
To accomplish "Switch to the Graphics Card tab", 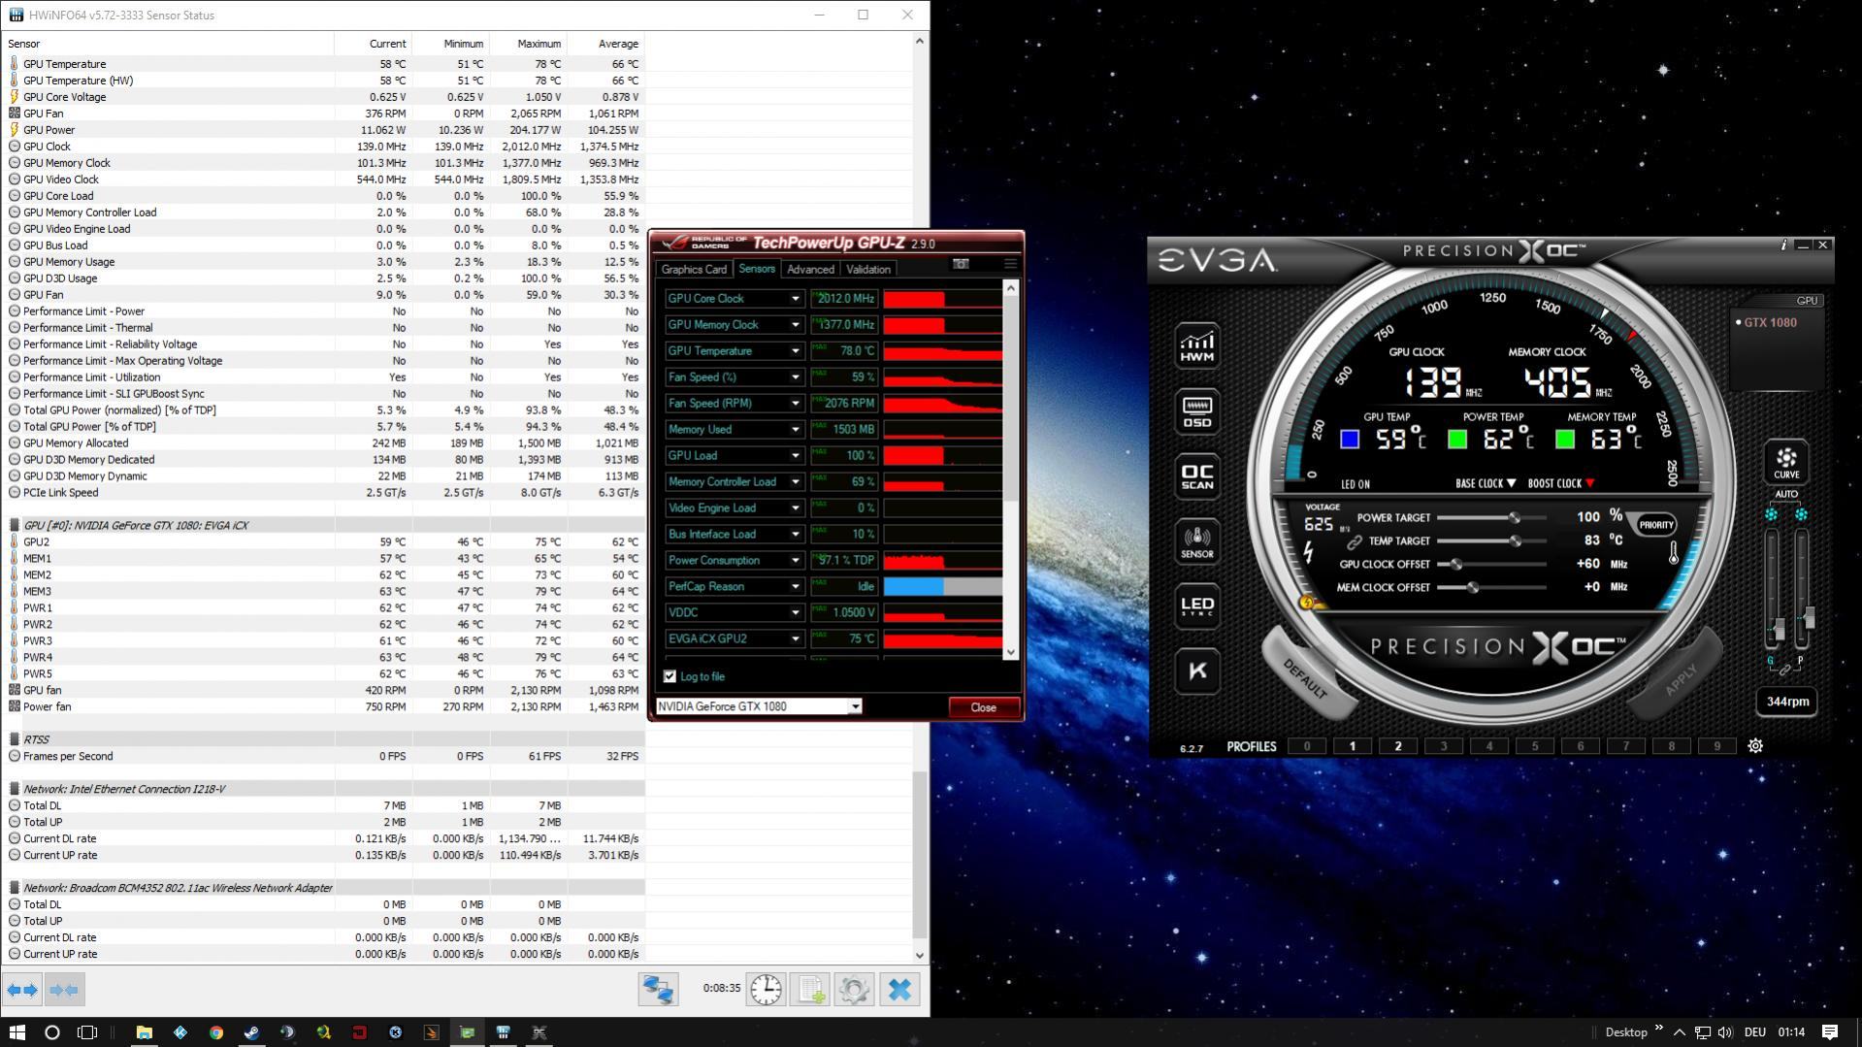I will click(694, 270).
